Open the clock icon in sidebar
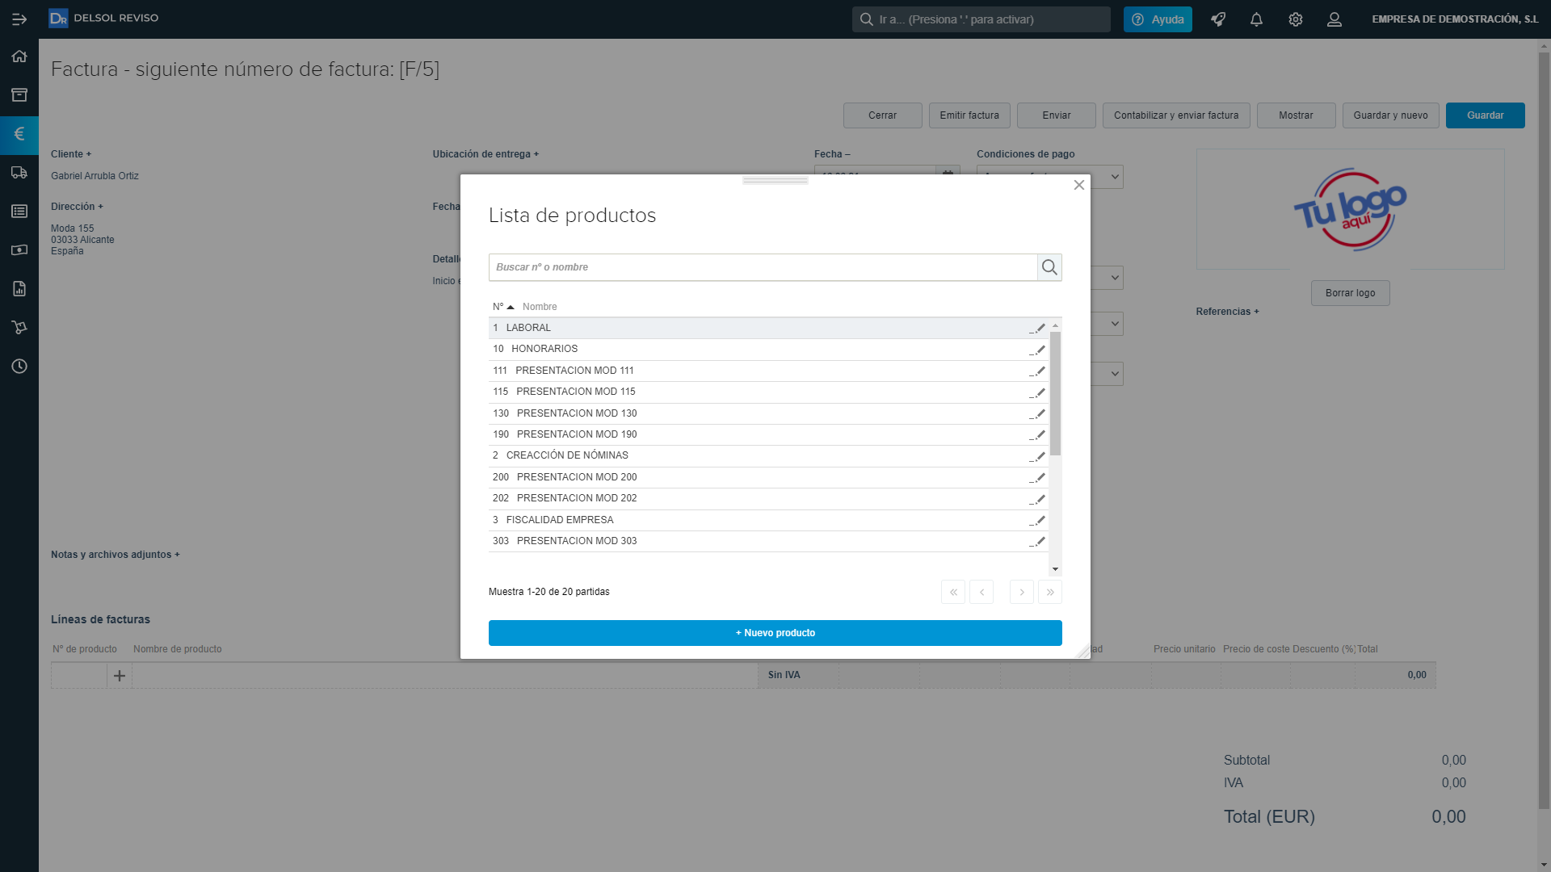The image size is (1551, 872). tap(19, 367)
